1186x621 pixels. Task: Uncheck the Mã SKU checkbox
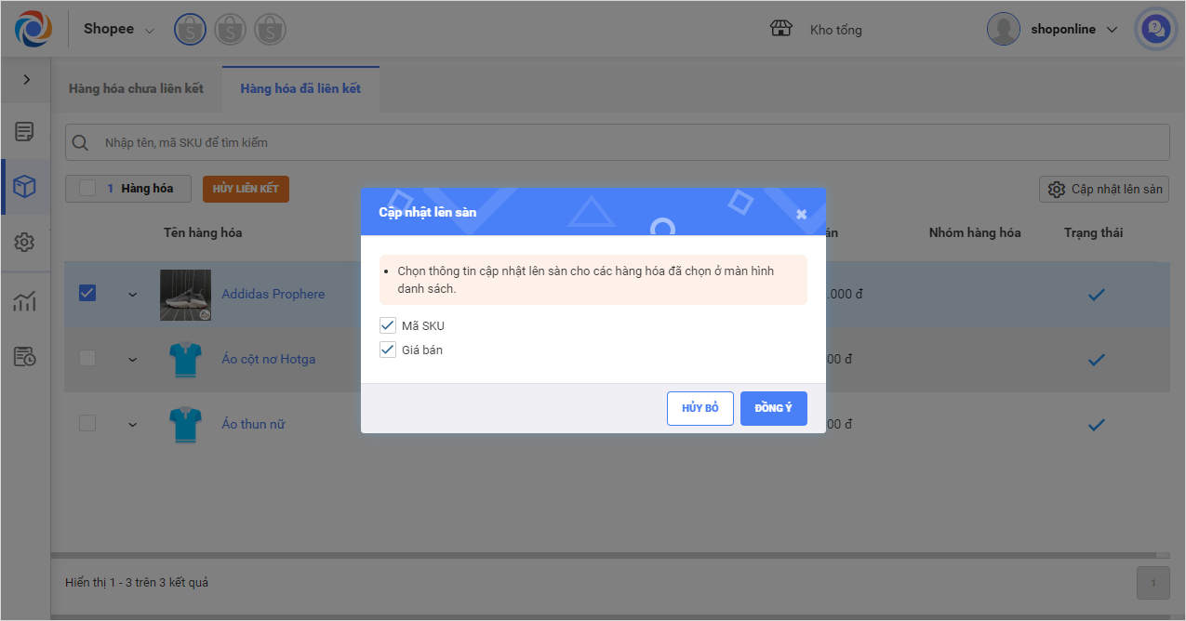(388, 326)
